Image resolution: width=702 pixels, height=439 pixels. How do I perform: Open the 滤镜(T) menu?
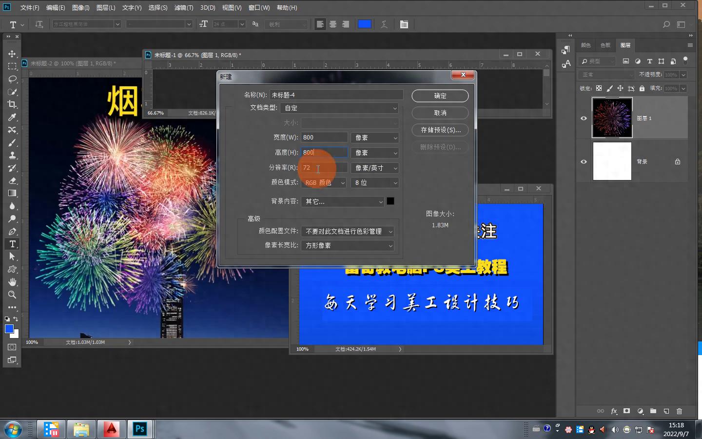183,8
